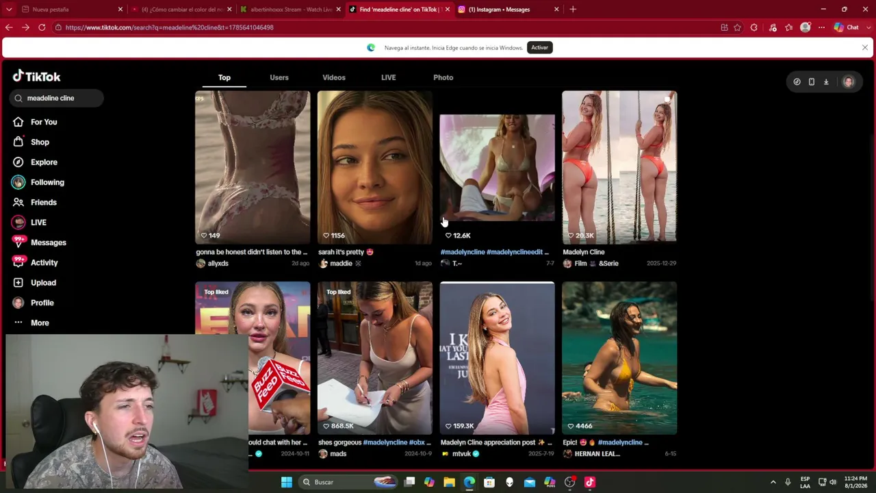Open the mtvuk author profile
The width and height of the screenshot is (876, 493).
pos(460,454)
